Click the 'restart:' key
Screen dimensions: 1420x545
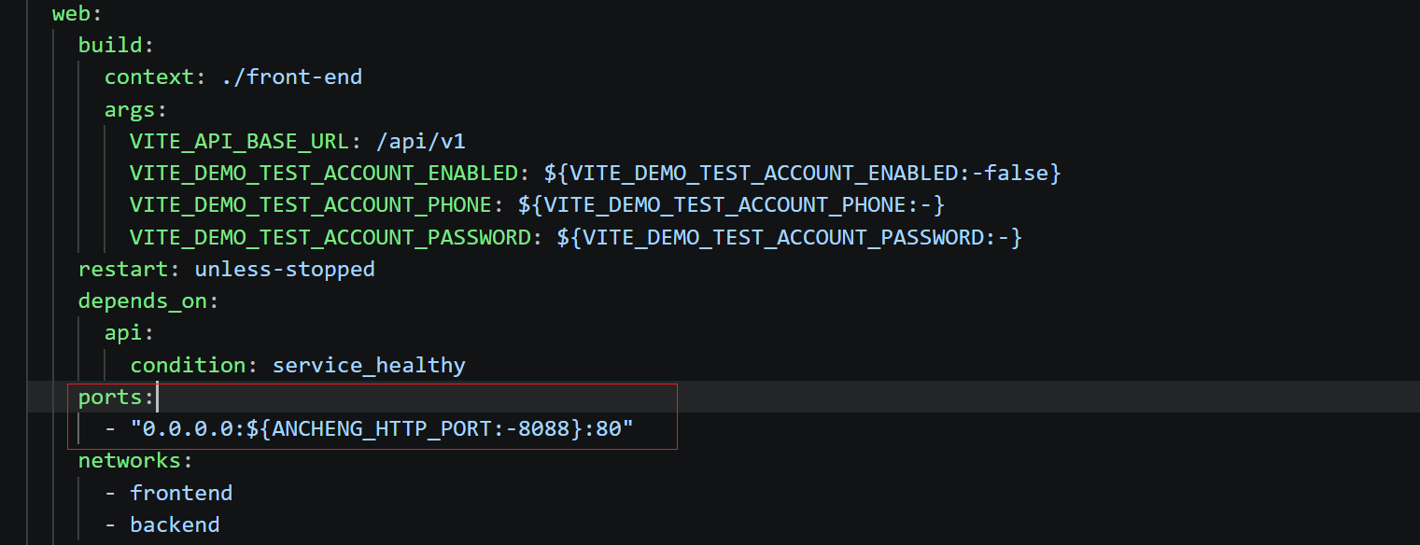pos(132,270)
